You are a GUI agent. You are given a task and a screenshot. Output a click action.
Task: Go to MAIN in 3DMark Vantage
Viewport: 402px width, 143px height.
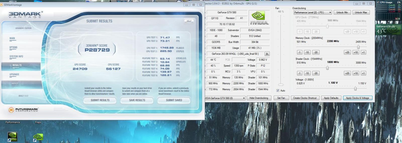[12, 38]
